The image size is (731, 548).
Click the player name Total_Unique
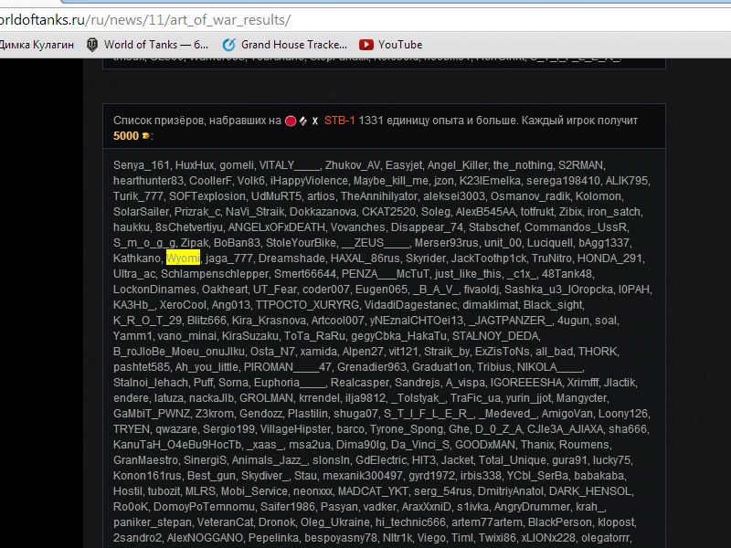click(x=513, y=460)
